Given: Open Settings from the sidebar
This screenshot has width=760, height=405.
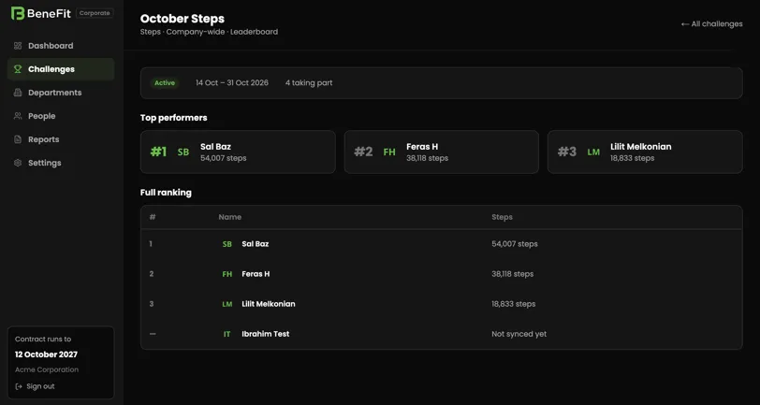Looking at the screenshot, I should coord(61,163).
